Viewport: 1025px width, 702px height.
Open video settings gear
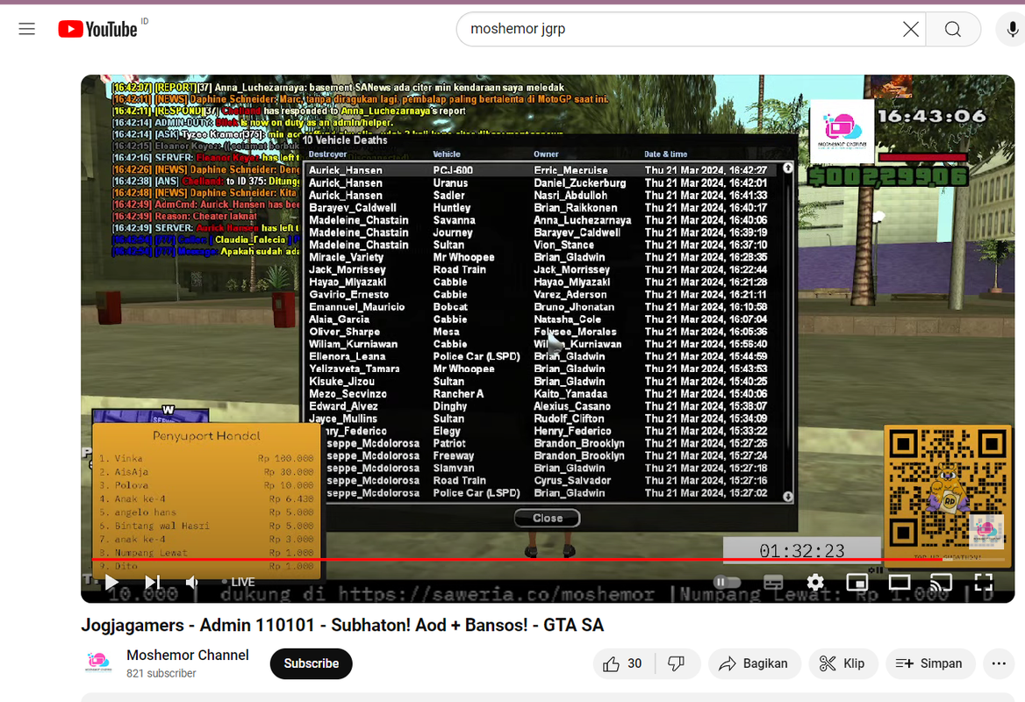click(815, 582)
